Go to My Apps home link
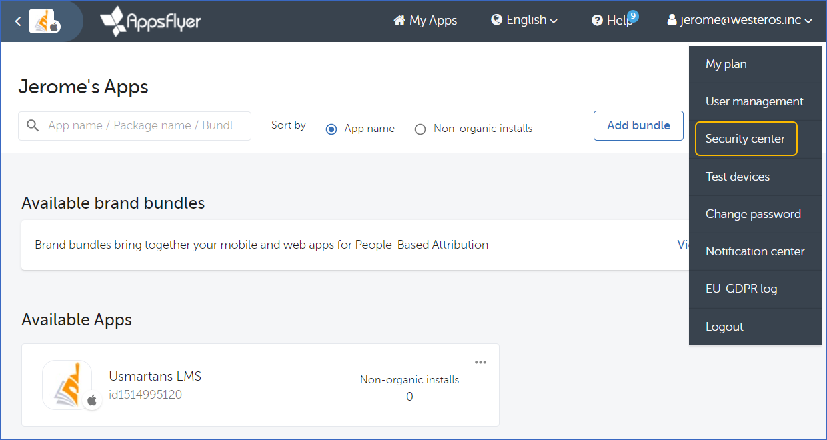827x440 pixels. pos(425,21)
